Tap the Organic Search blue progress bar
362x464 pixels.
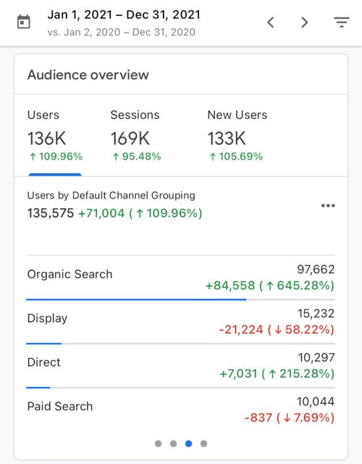pyautogui.click(x=136, y=299)
